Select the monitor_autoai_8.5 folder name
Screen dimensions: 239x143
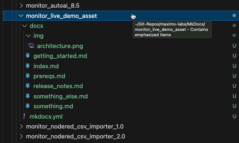pyautogui.click(x=53, y=6)
